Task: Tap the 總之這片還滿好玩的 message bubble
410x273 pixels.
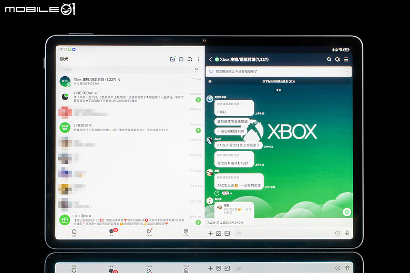Action: coord(234,159)
